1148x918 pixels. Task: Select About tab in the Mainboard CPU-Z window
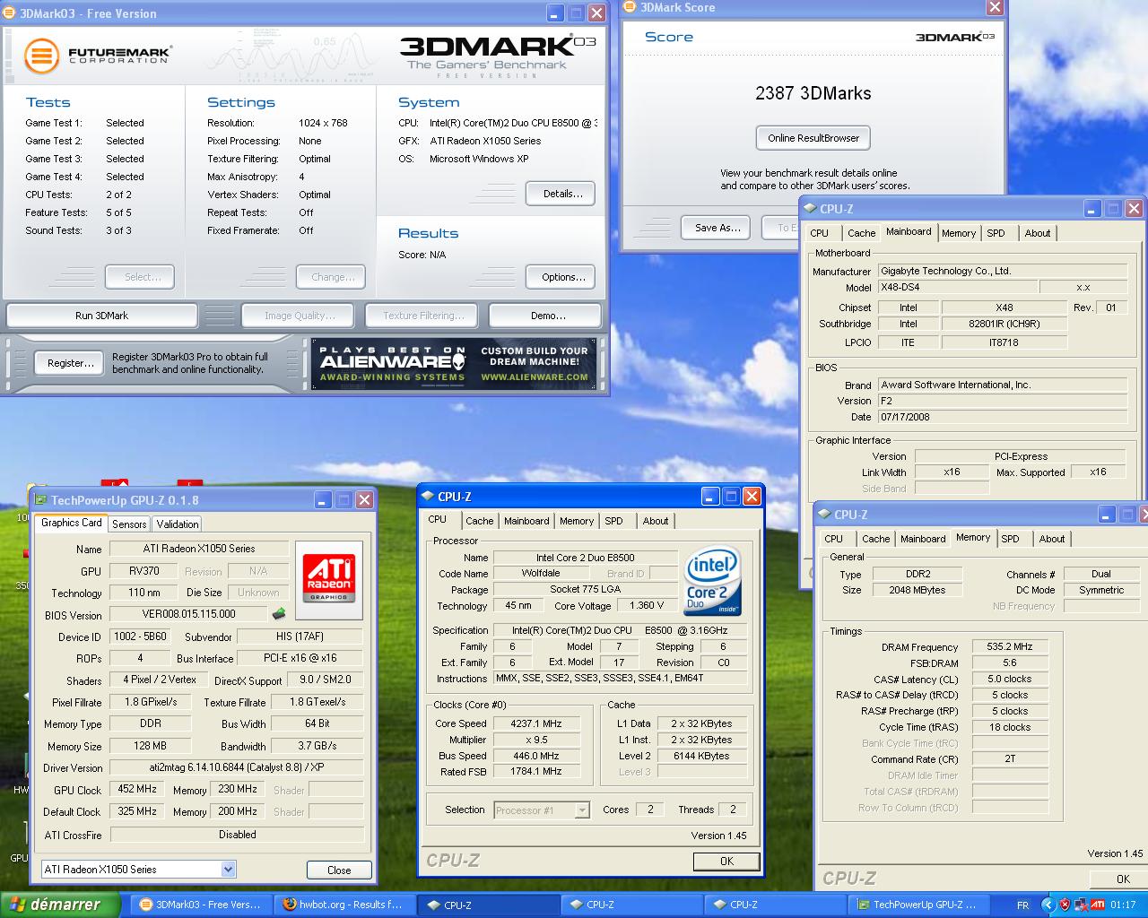tap(1038, 233)
